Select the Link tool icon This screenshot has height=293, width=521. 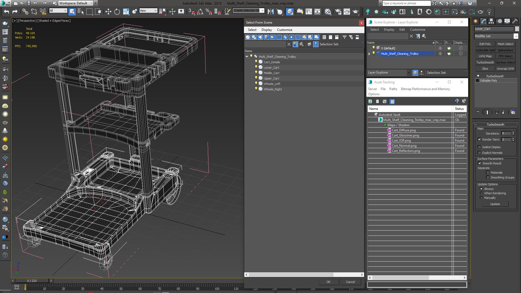click(x=25, y=11)
